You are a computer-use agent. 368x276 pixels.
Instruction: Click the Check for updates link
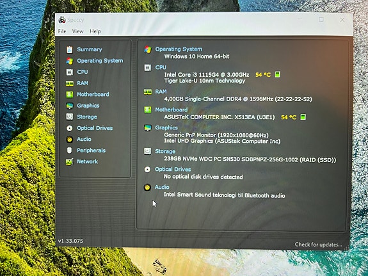318,245
